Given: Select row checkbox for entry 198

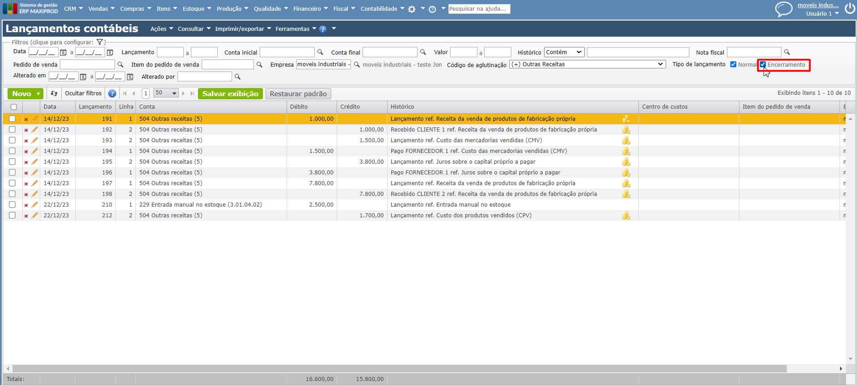Looking at the screenshot, I should [x=12, y=194].
